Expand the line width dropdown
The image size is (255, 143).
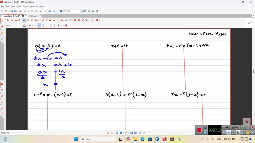click(x=32, y=25)
